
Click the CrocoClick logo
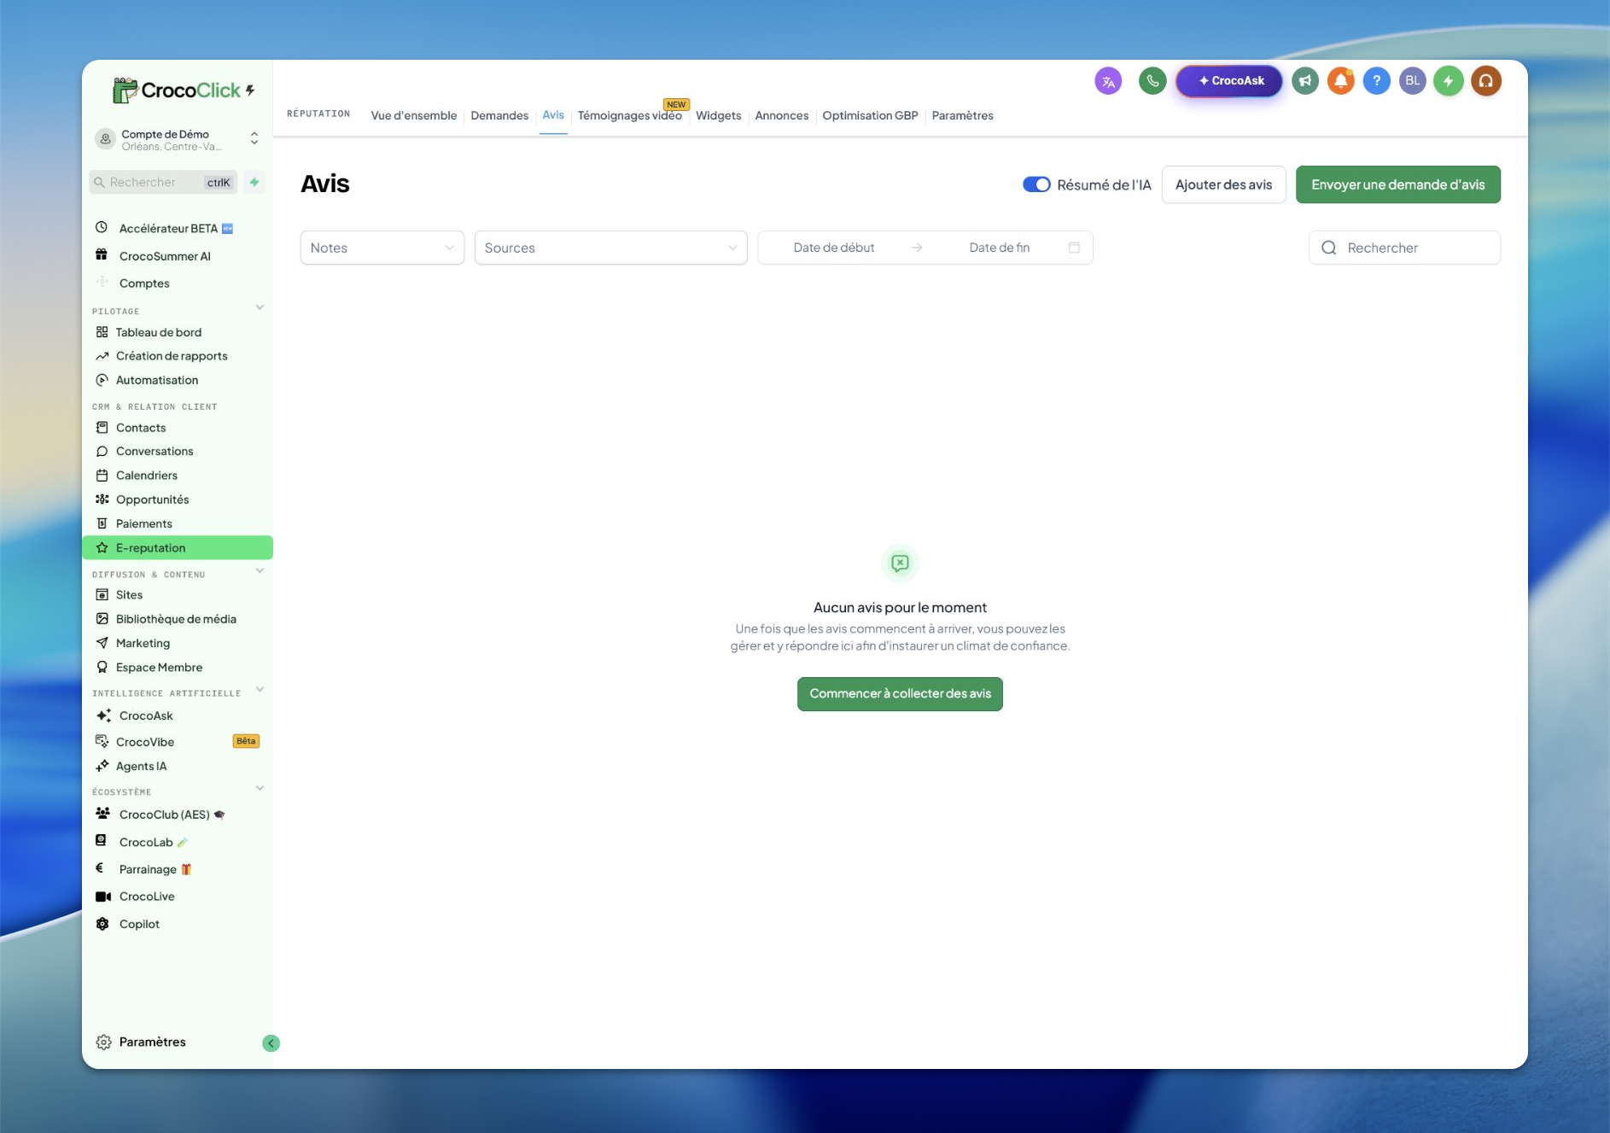pos(184,90)
